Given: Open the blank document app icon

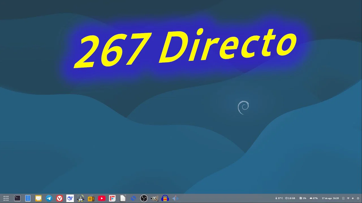Looking at the screenshot, I should point(123,198).
